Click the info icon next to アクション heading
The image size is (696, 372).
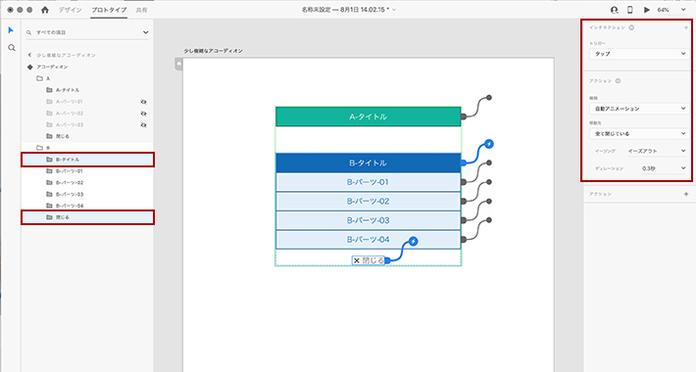[x=618, y=80]
